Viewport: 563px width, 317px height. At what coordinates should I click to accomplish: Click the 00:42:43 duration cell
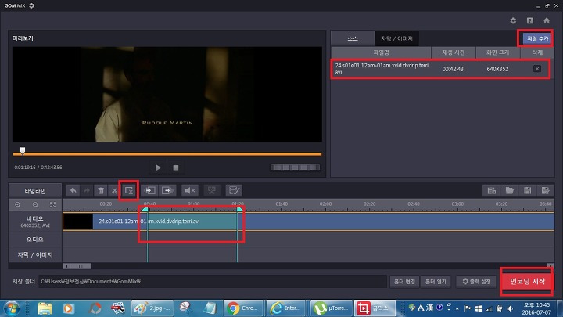(x=453, y=69)
